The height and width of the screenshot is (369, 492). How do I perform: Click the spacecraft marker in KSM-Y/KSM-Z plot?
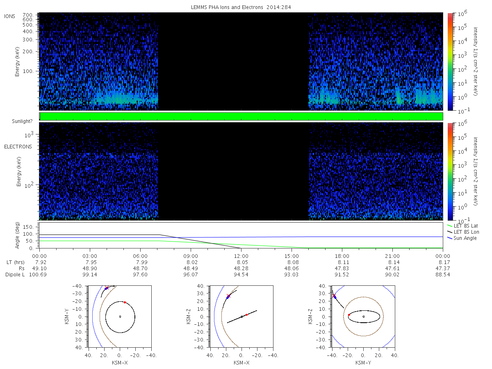pos(334,296)
